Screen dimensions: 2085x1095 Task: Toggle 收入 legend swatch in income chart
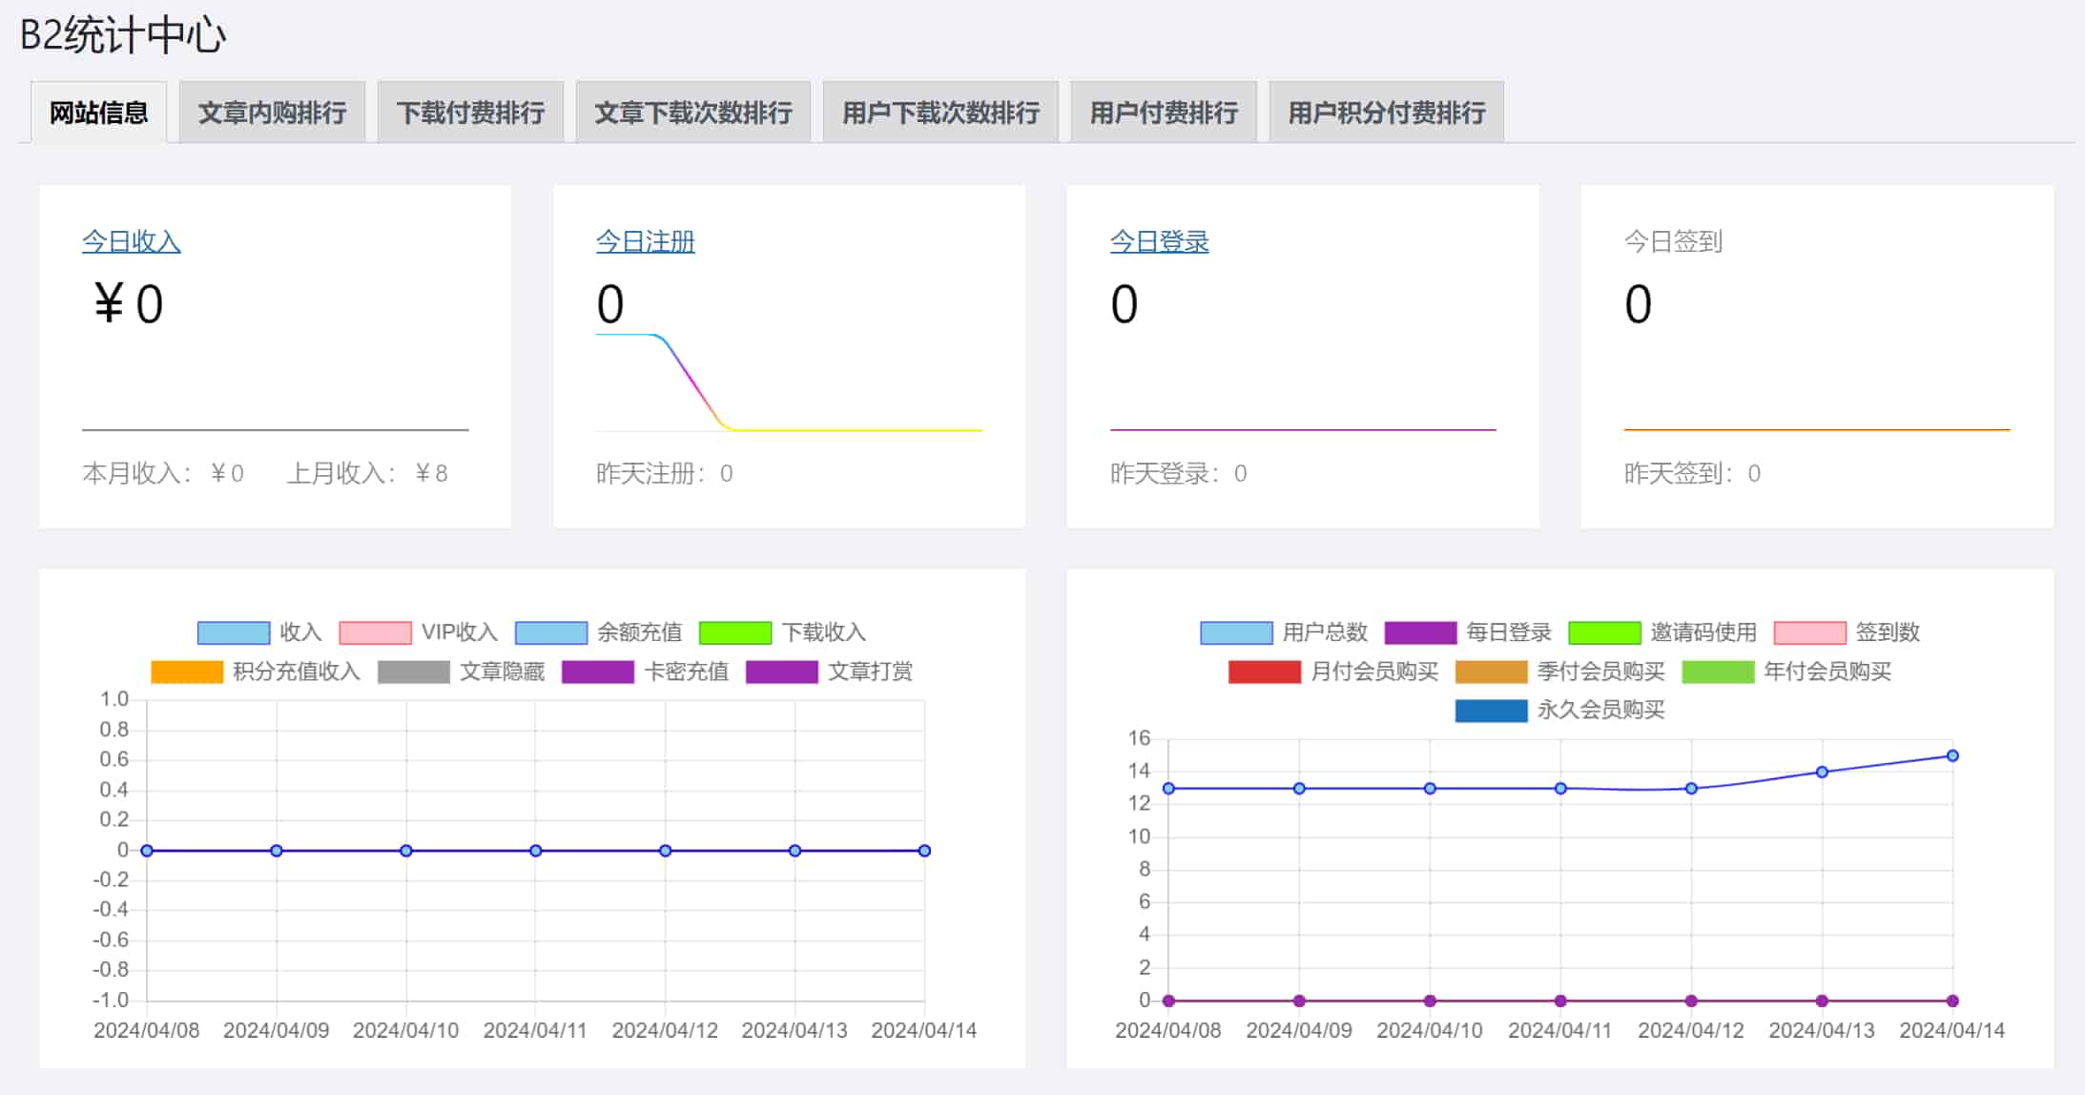click(234, 632)
